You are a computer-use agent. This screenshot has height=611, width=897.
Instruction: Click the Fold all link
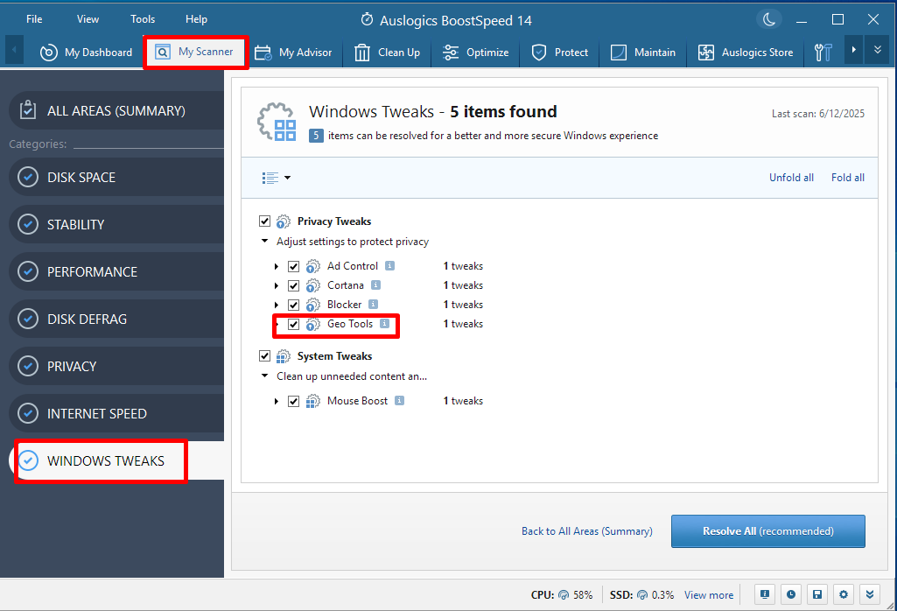tap(848, 178)
